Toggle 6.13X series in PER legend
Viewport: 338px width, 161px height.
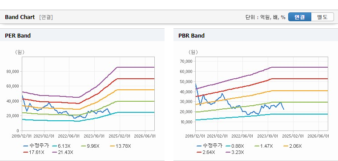pyautogui.click(x=61, y=146)
